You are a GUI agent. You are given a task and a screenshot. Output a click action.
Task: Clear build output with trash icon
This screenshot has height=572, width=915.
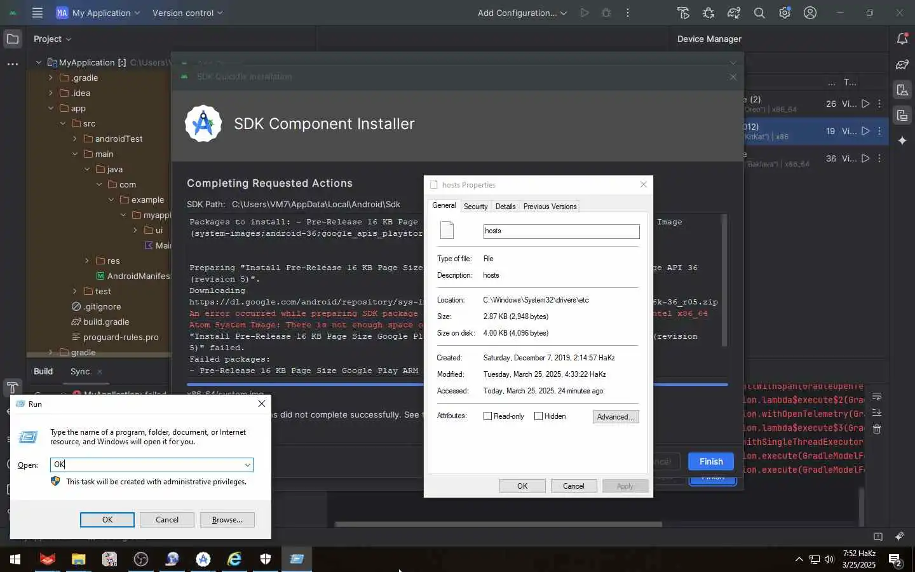tap(877, 429)
